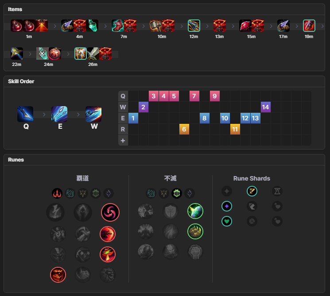The width and height of the screenshot is (330, 296).
Task: Click the selected red beast rune
Action: click(108, 234)
